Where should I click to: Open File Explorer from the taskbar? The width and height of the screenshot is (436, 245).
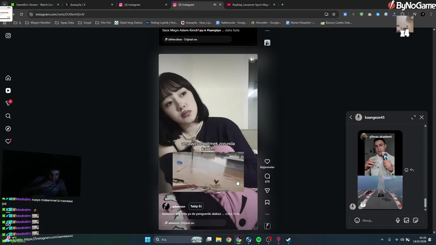pyautogui.click(x=219, y=240)
